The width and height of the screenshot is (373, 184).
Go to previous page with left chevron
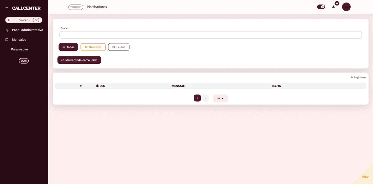(197, 98)
